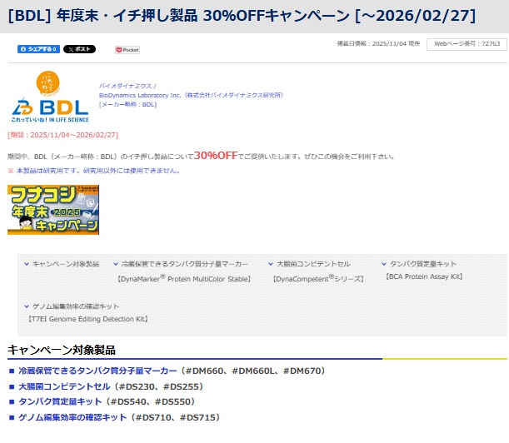Open DynaMarker Protein MultiColor Stable nav text
This screenshot has width=509, height=443.
click(x=184, y=278)
